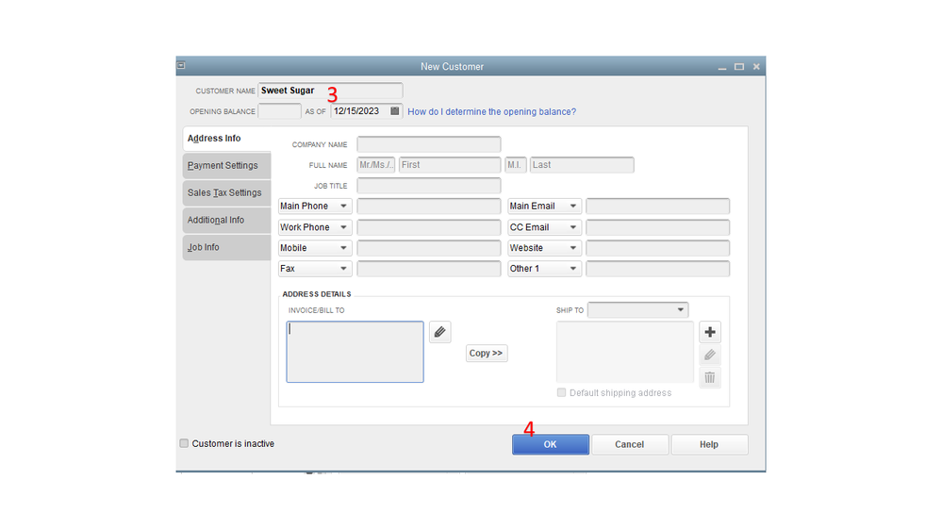This screenshot has width=942, height=530.
Task: Edit the Invoice/Bill To address with pencil icon
Action: point(439,332)
